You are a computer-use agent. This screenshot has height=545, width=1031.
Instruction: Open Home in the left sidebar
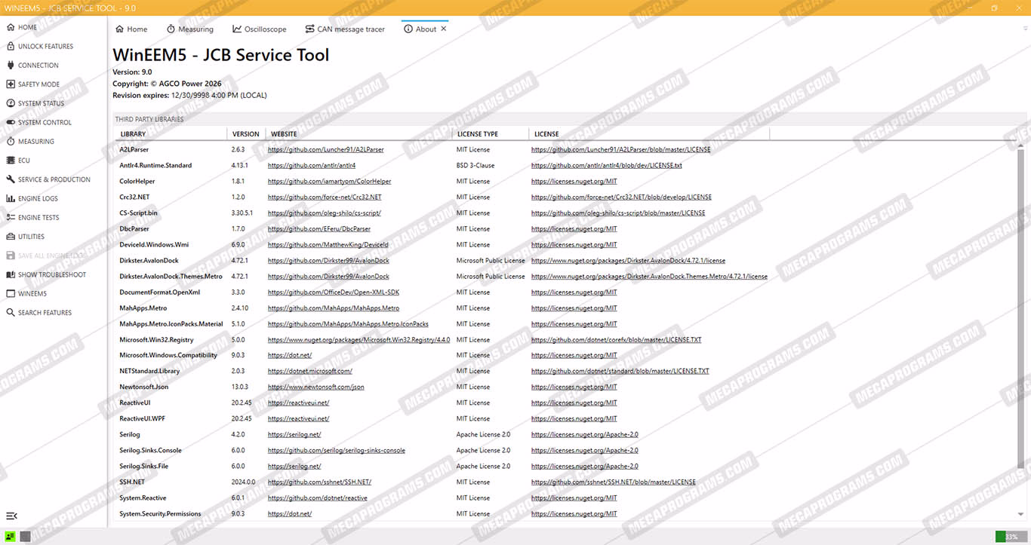[27, 27]
